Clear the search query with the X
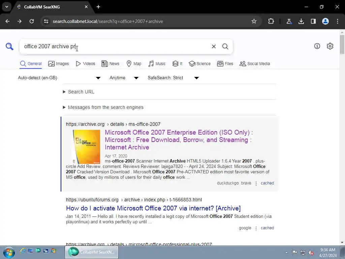The width and height of the screenshot is (345, 259). click(214, 47)
